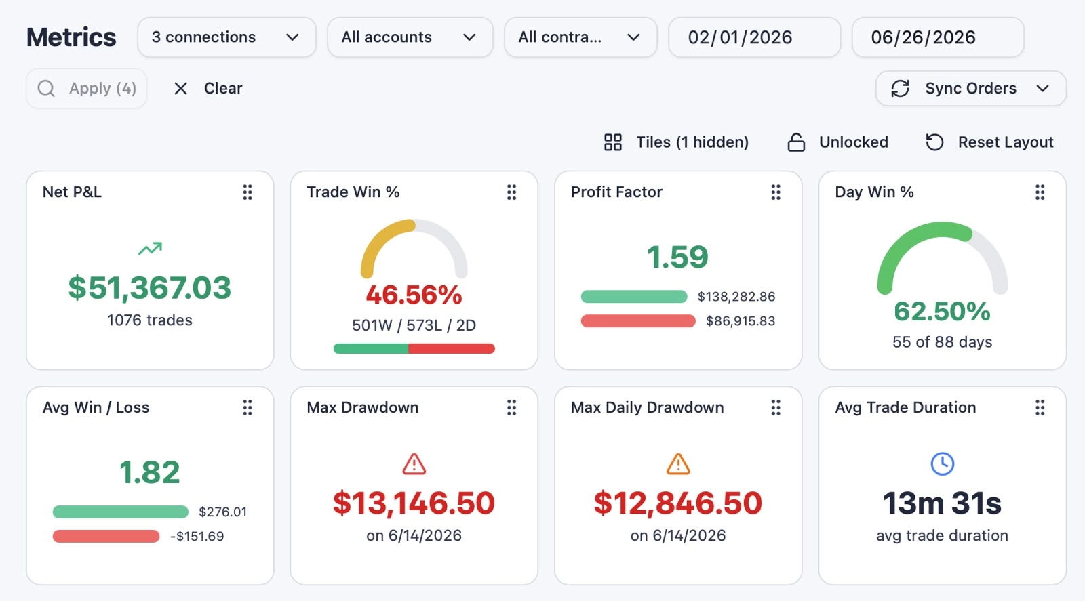
Task: Click the Max Drawdown tile drag handle
Action: (512, 407)
